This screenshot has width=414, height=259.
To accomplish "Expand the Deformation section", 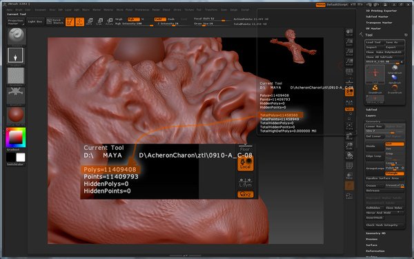I will tap(375, 251).
